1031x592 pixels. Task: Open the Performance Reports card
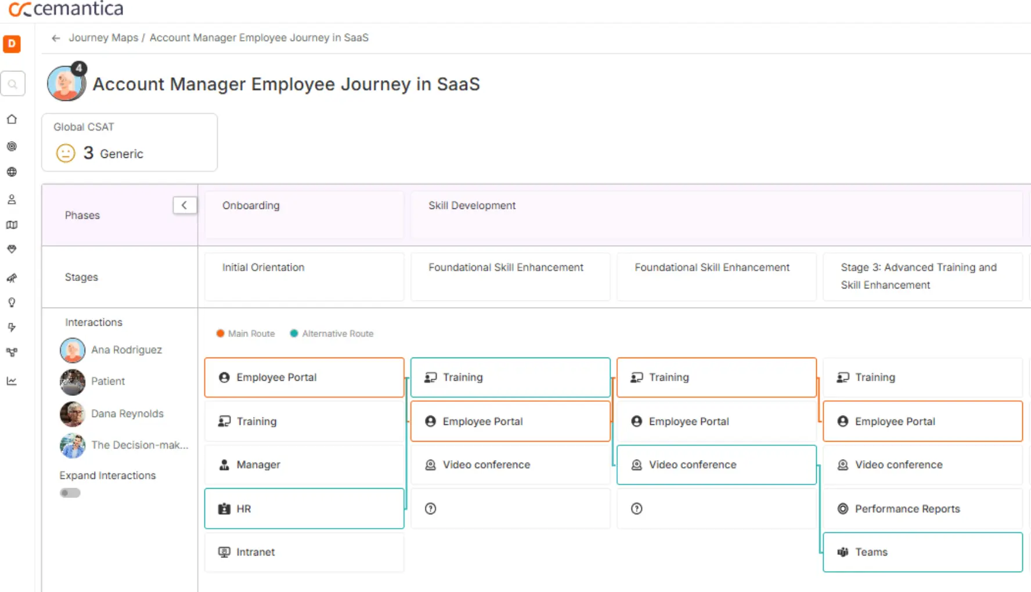(922, 508)
